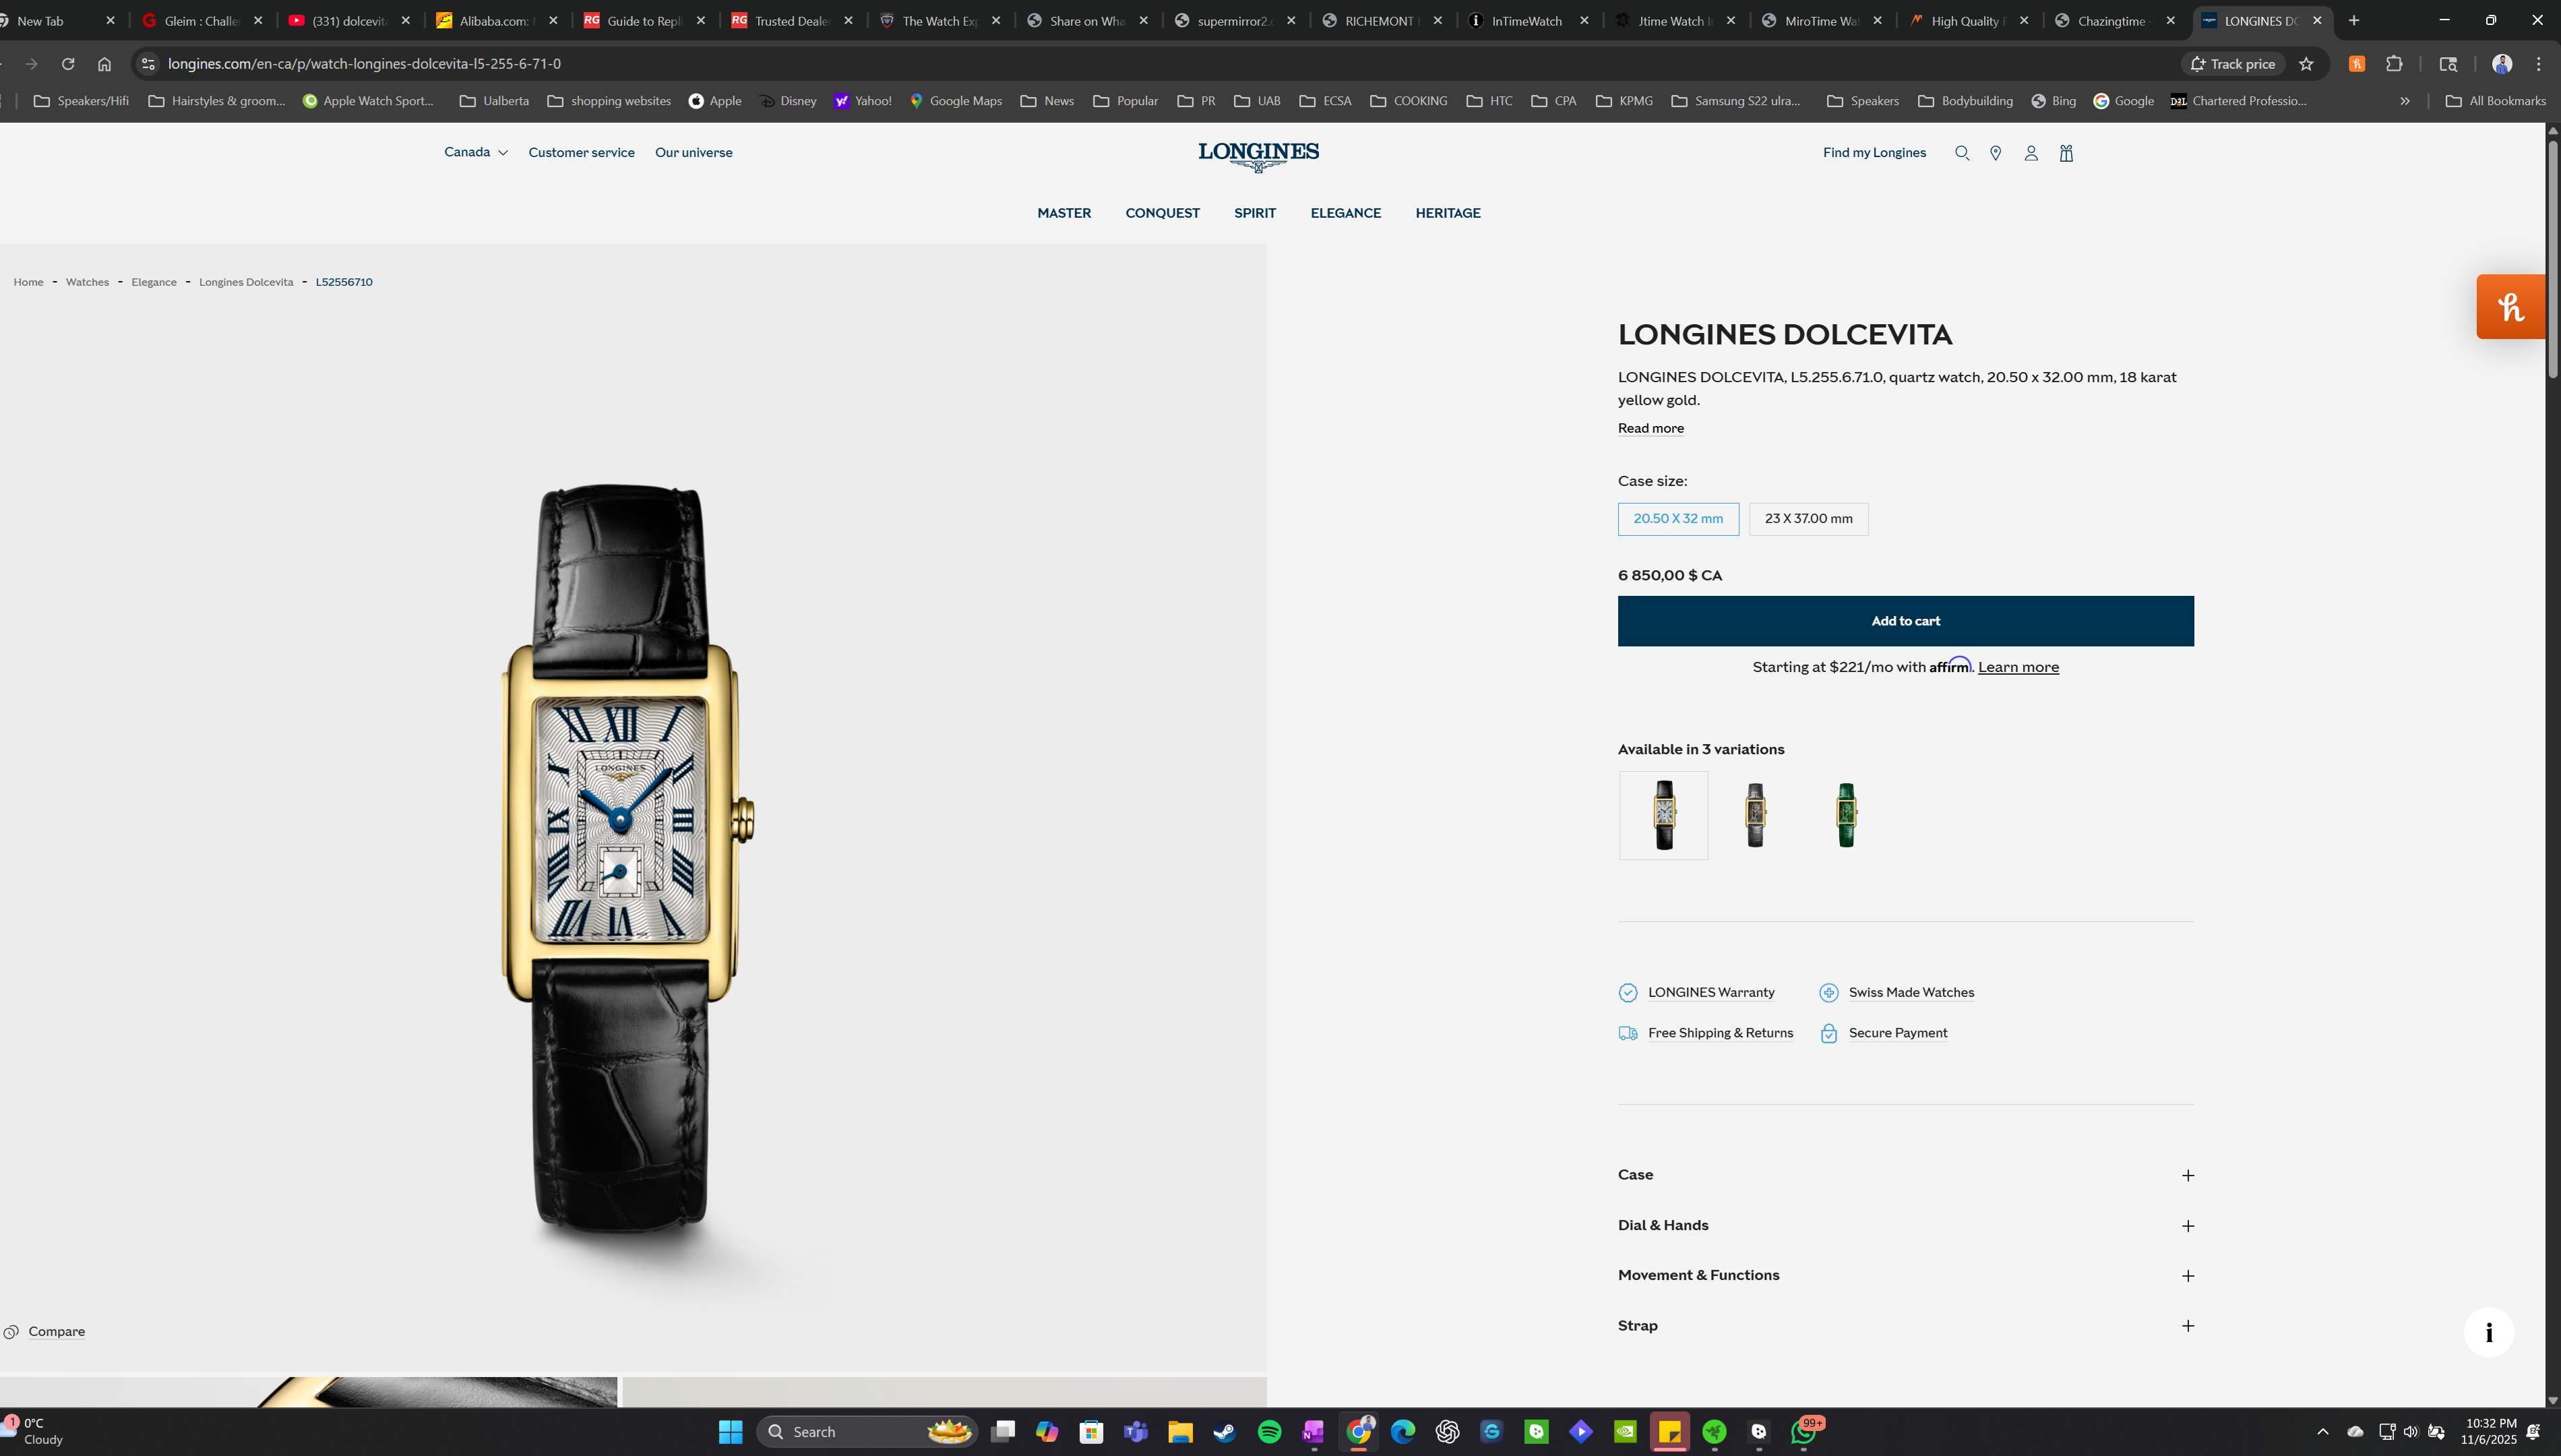Go to Elegance breadcrumb

(x=154, y=282)
